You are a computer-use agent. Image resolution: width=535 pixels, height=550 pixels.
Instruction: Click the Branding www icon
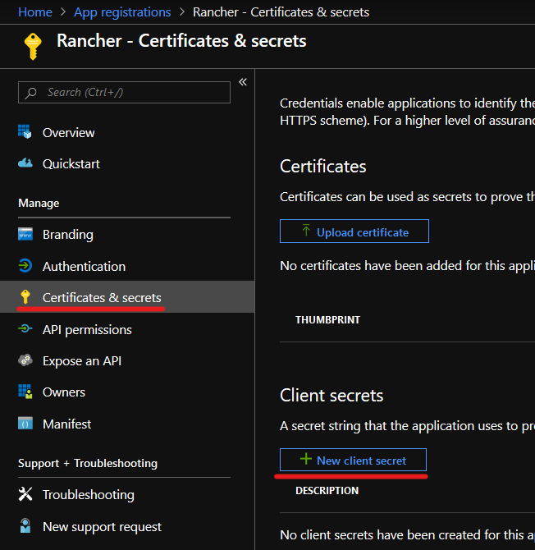coord(25,234)
